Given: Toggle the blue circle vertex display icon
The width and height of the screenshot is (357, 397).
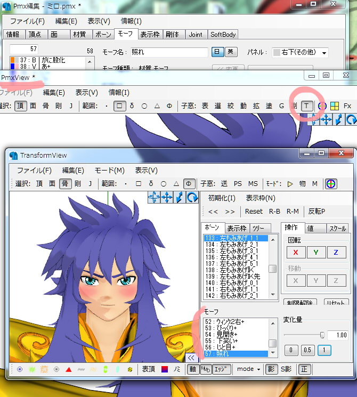Looking at the screenshot, I should (20, 369).
